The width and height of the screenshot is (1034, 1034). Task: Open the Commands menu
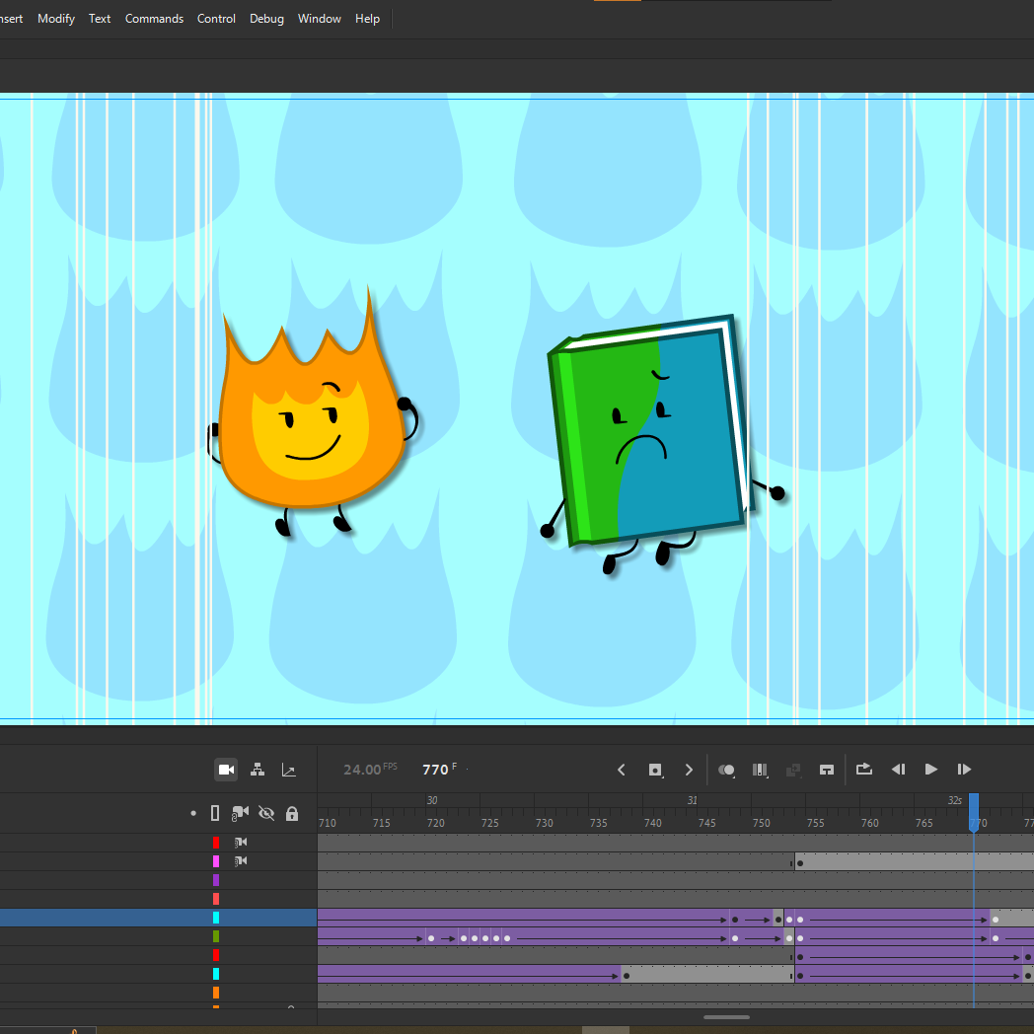(154, 19)
